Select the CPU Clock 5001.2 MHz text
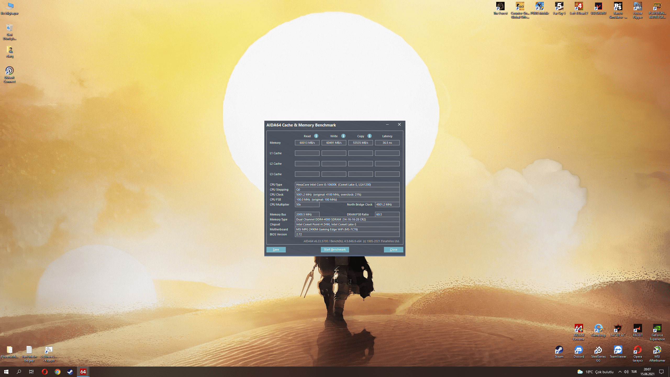 click(x=347, y=195)
